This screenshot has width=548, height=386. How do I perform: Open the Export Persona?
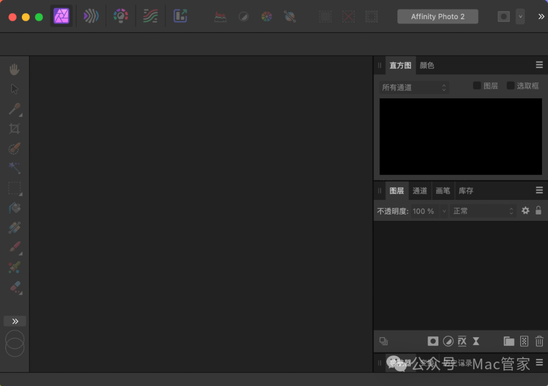[180, 16]
